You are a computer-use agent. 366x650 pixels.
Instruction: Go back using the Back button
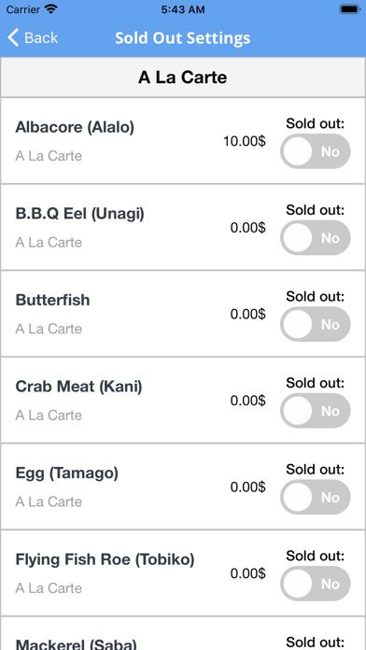[x=33, y=37]
